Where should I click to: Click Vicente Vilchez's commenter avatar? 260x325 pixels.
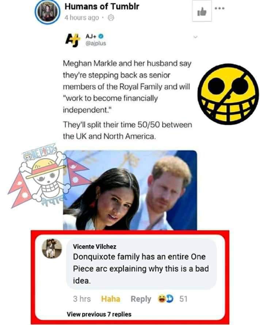[x=52, y=249]
